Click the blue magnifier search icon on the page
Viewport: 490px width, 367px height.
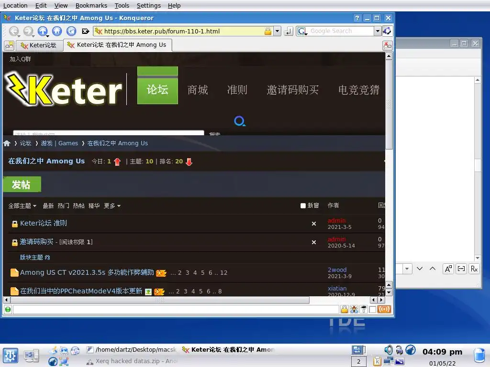240,121
